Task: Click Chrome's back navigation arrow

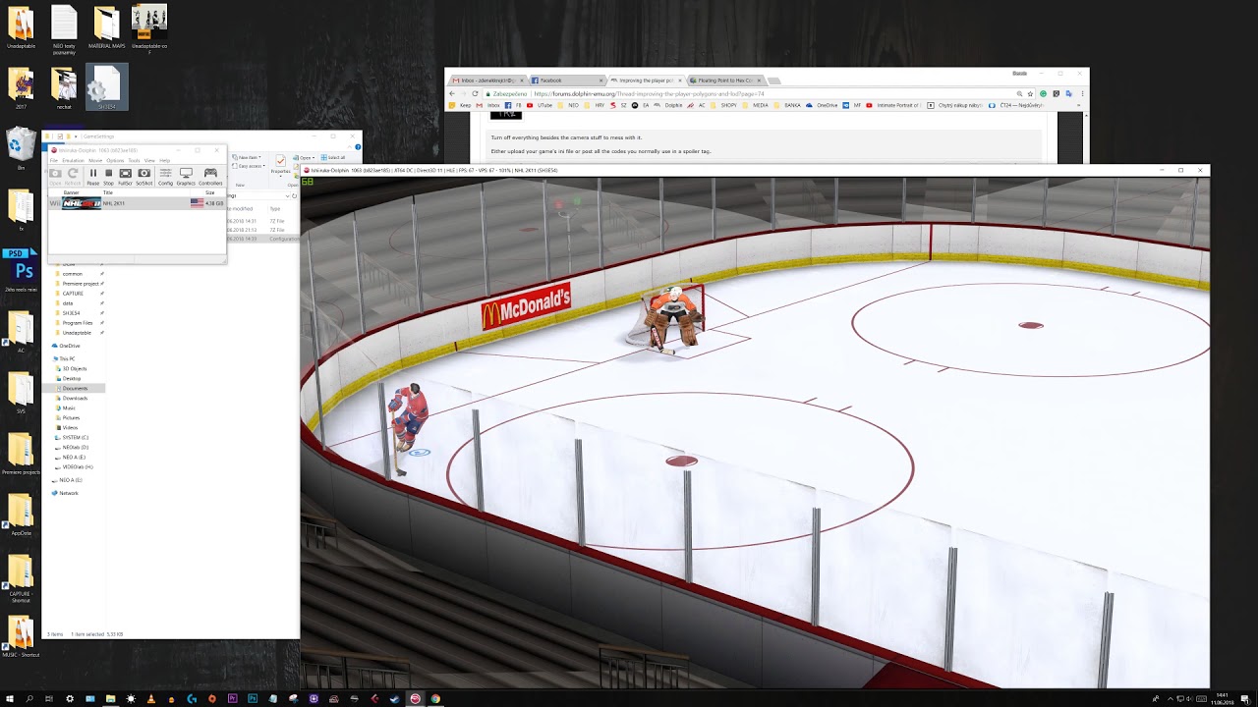Action: 452,93
